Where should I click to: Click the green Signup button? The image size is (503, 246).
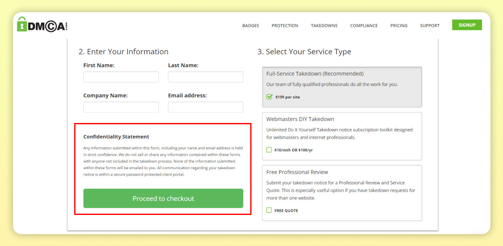tap(467, 25)
